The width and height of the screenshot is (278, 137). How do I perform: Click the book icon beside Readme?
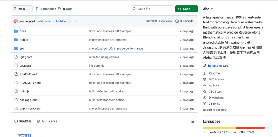tap(205, 73)
